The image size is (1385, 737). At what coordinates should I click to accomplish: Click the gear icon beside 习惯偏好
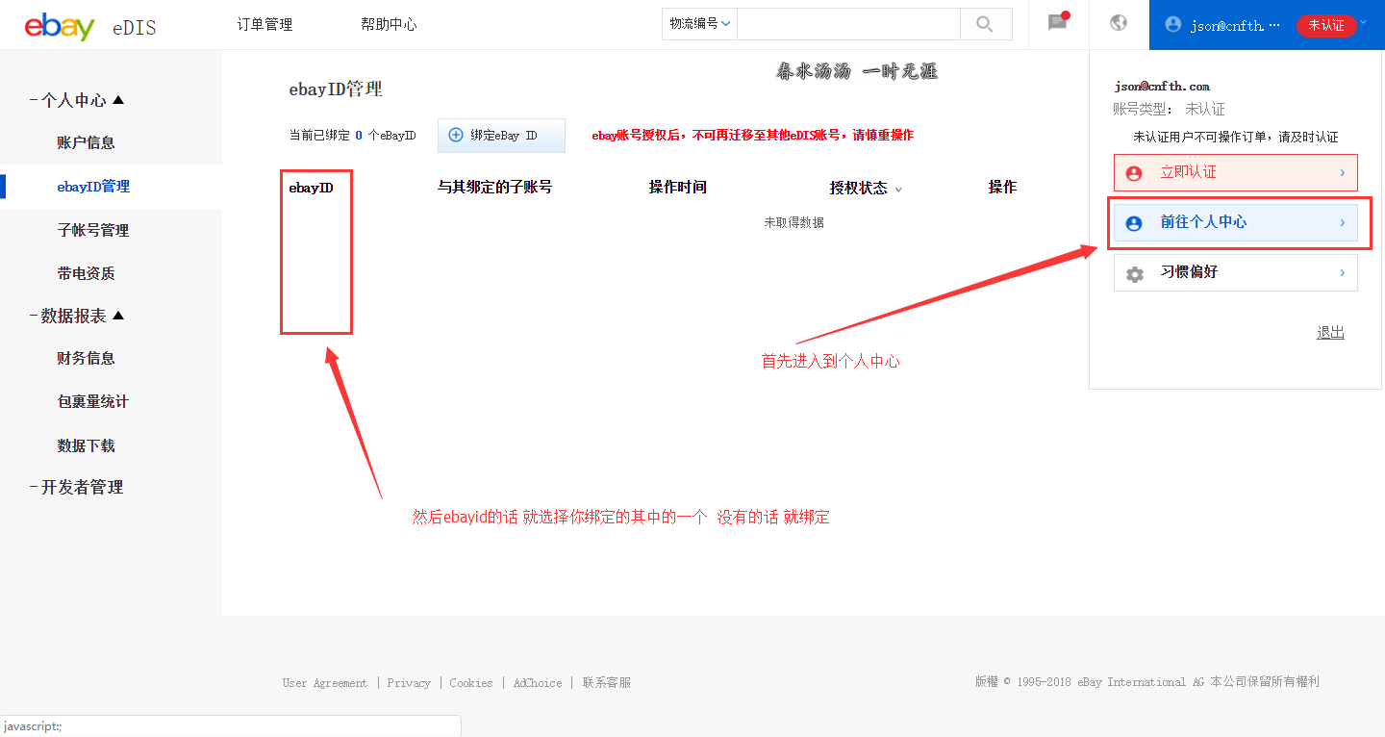(1135, 274)
